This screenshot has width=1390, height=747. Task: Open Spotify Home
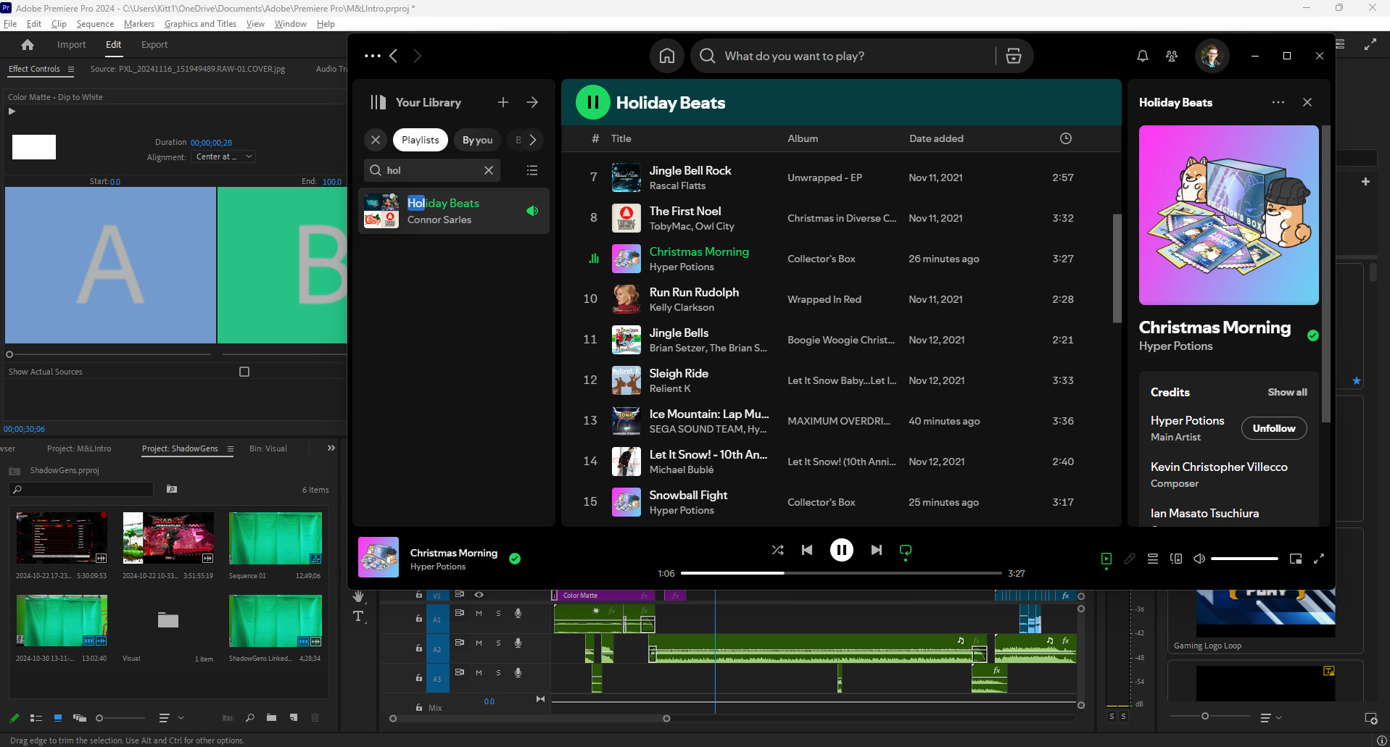click(x=666, y=56)
